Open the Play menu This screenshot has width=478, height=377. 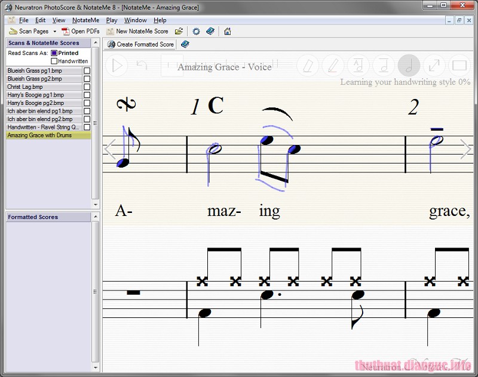(x=112, y=20)
